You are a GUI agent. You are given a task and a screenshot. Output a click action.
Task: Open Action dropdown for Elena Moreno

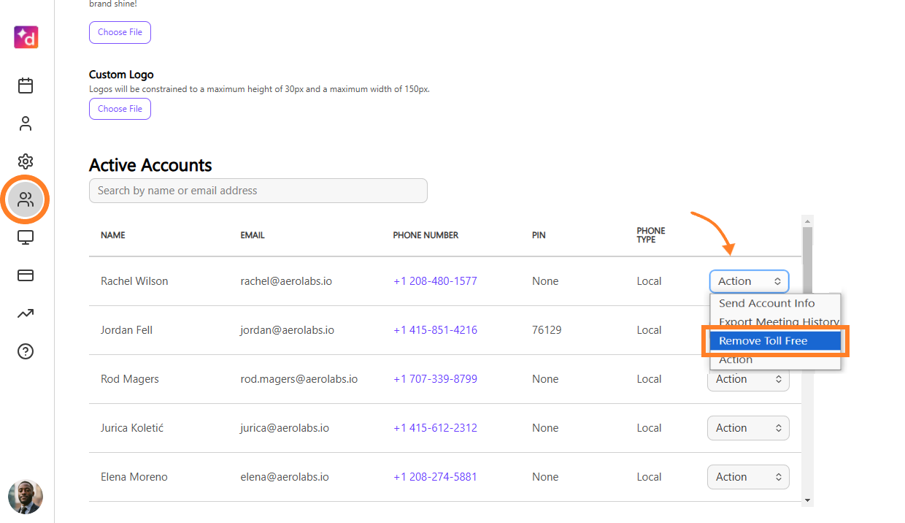[748, 477]
